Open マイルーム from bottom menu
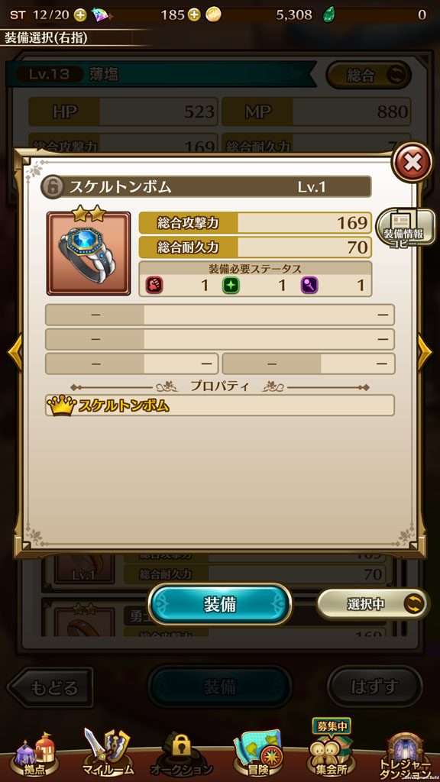 (107, 754)
